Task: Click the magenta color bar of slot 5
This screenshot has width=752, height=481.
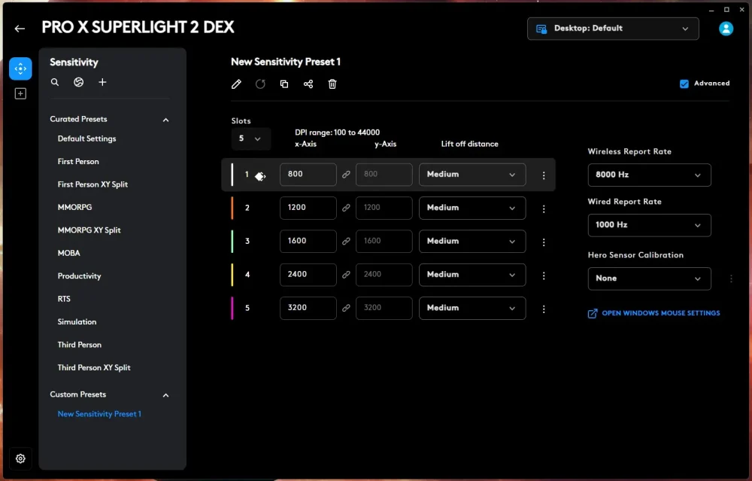Action: [232, 308]
